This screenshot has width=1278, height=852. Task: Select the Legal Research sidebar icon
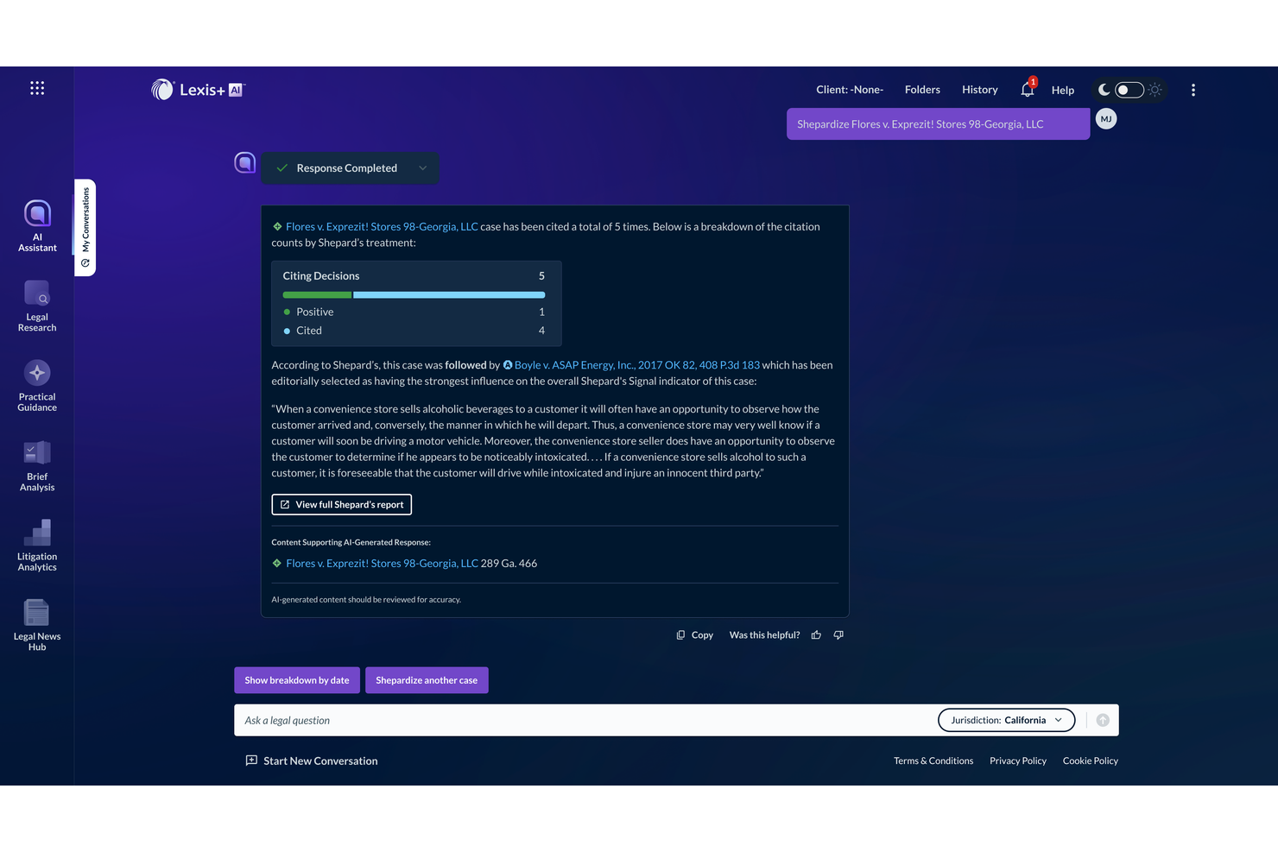tap(36, 304)
